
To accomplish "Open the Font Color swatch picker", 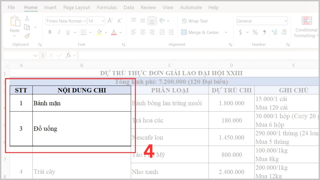I will click(120, 32).
